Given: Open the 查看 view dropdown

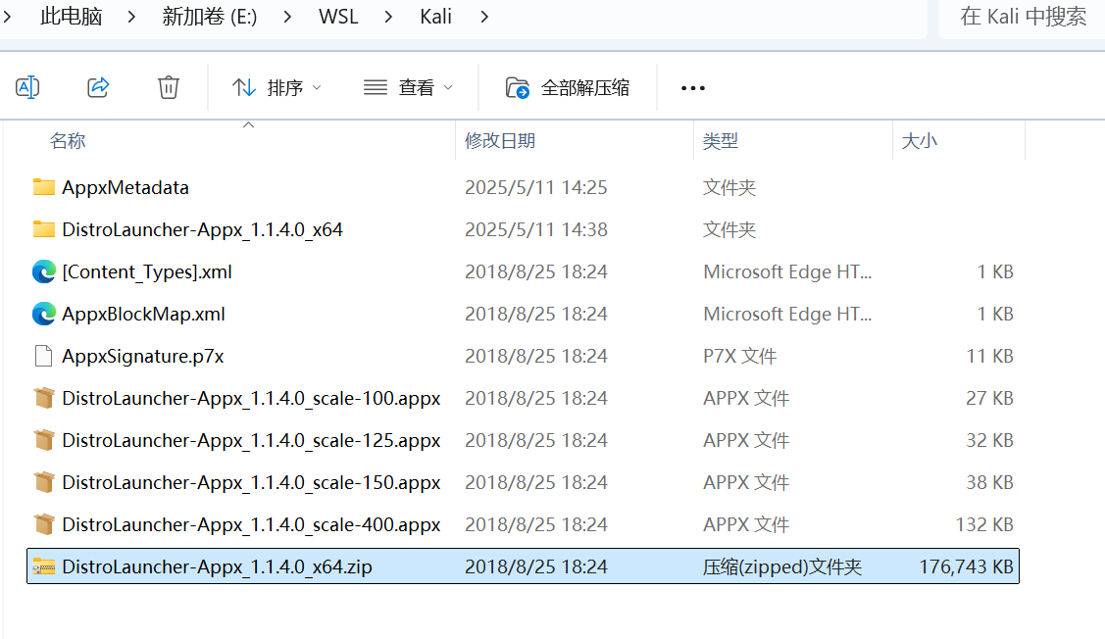Looking at the screenshot, I should (408, 87).
